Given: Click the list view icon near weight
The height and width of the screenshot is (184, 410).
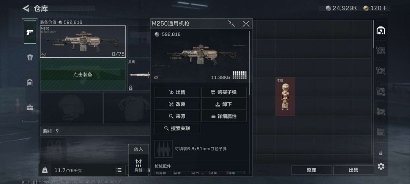Looking at the screenshot, I should click(x=119, y=170).
